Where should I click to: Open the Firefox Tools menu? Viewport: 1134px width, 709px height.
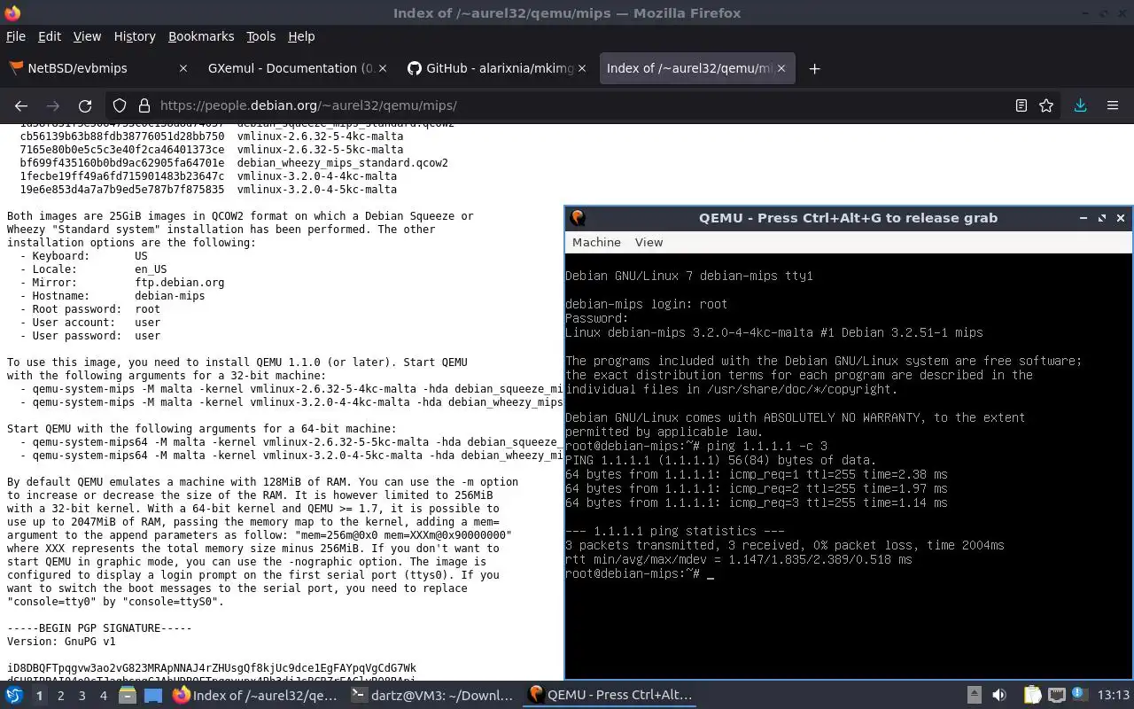pos(260,36)
